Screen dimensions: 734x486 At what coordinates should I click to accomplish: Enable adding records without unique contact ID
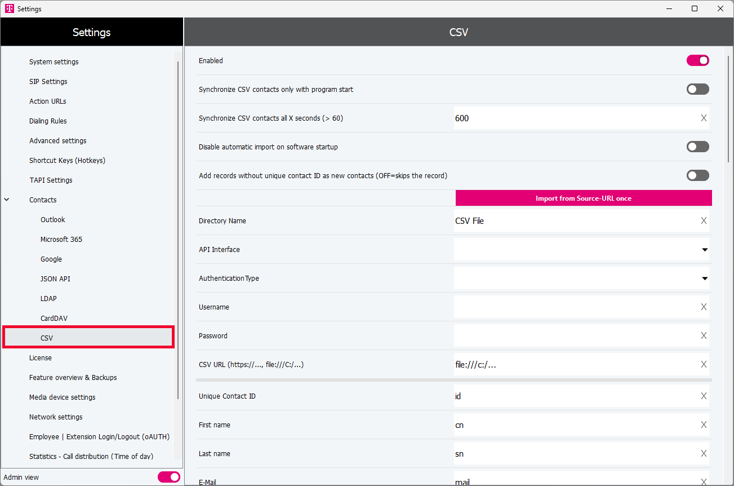697,176
